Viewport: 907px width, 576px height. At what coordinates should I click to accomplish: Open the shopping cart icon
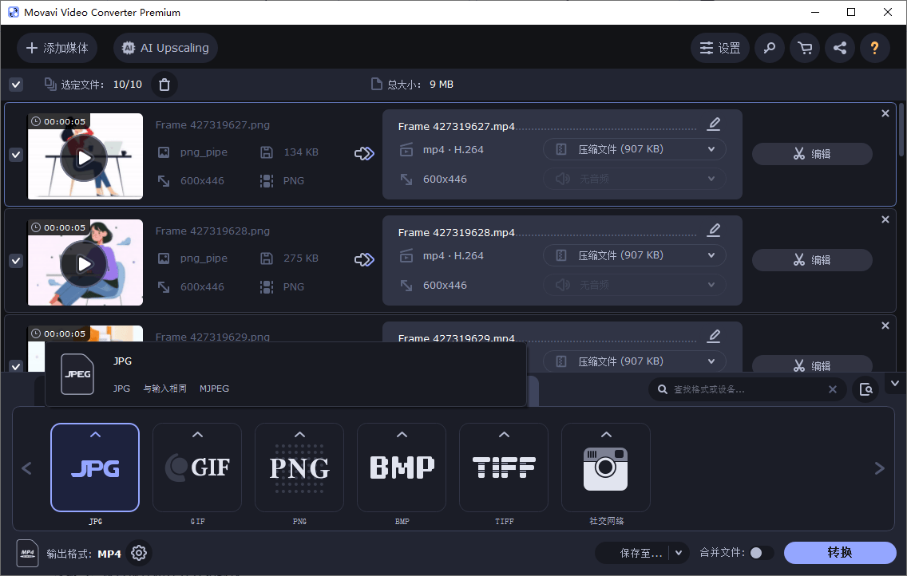(805, 48)
